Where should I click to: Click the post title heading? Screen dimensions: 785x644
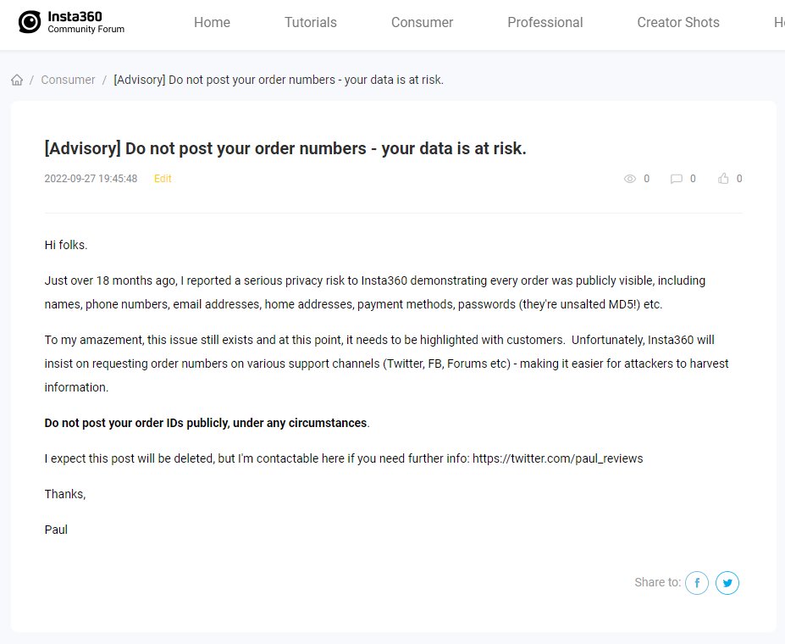coord(285,149)
